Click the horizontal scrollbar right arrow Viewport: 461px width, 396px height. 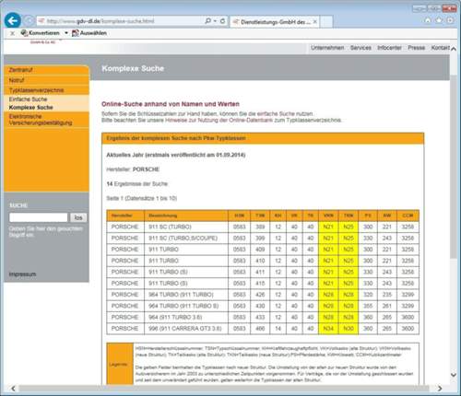[440, 389]
